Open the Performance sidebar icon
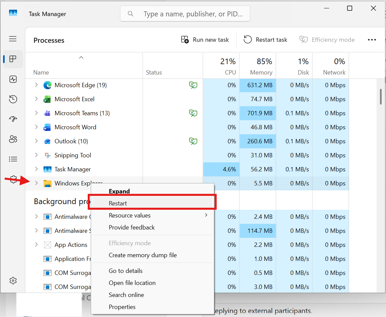 (13, 79)
